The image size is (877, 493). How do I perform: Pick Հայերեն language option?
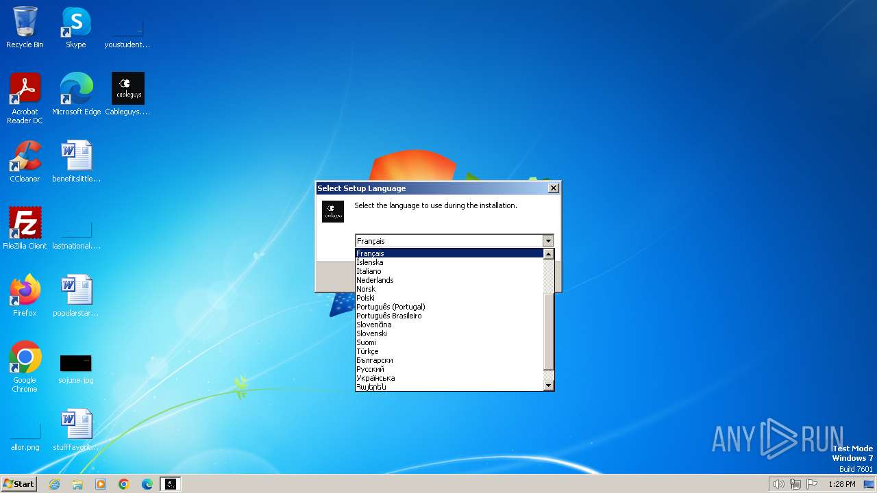click(449, 387)
